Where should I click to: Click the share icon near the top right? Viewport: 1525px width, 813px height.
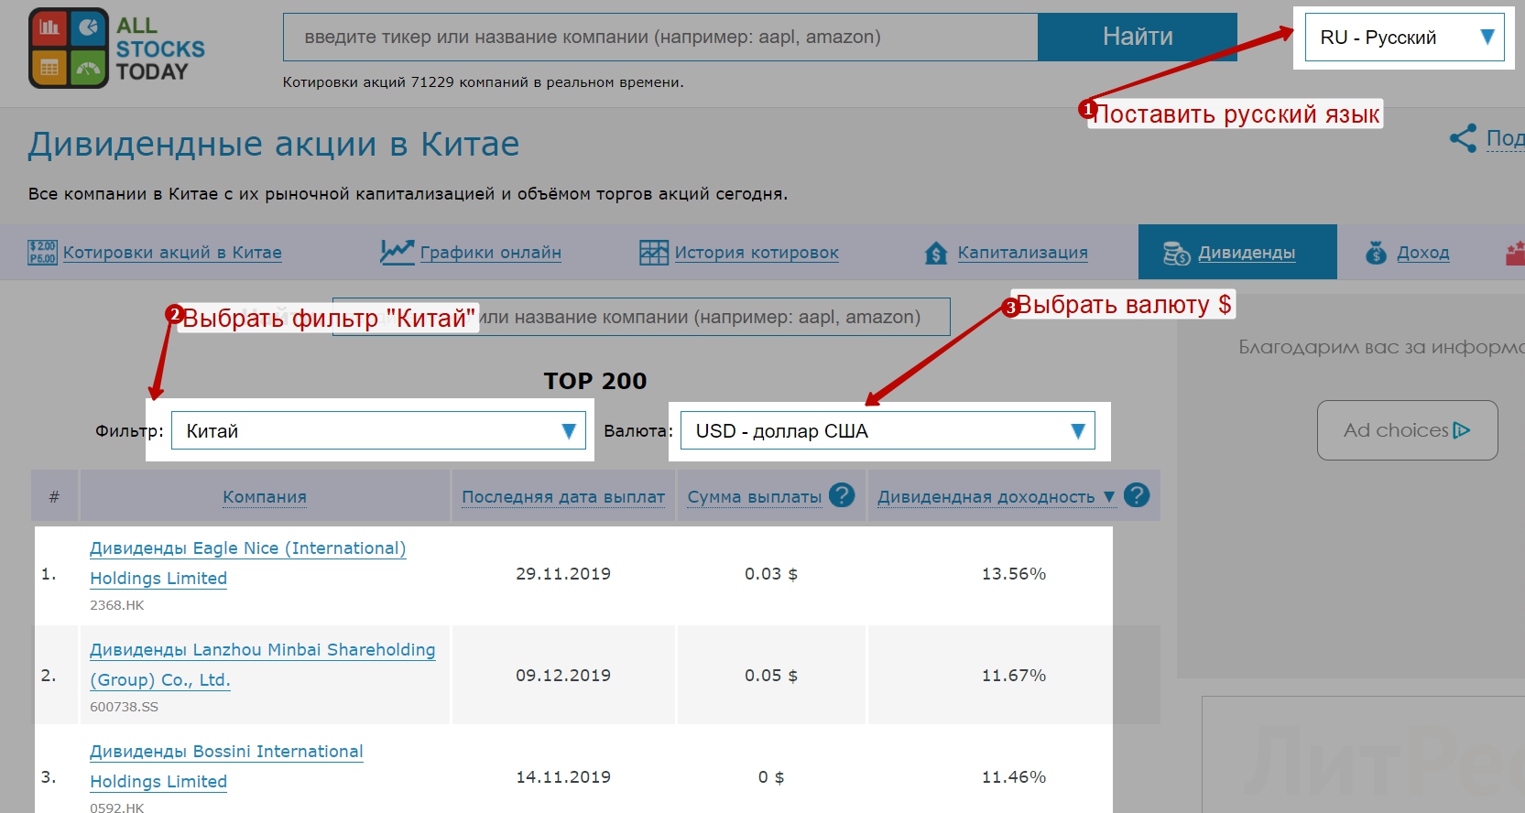point(1463,138)
